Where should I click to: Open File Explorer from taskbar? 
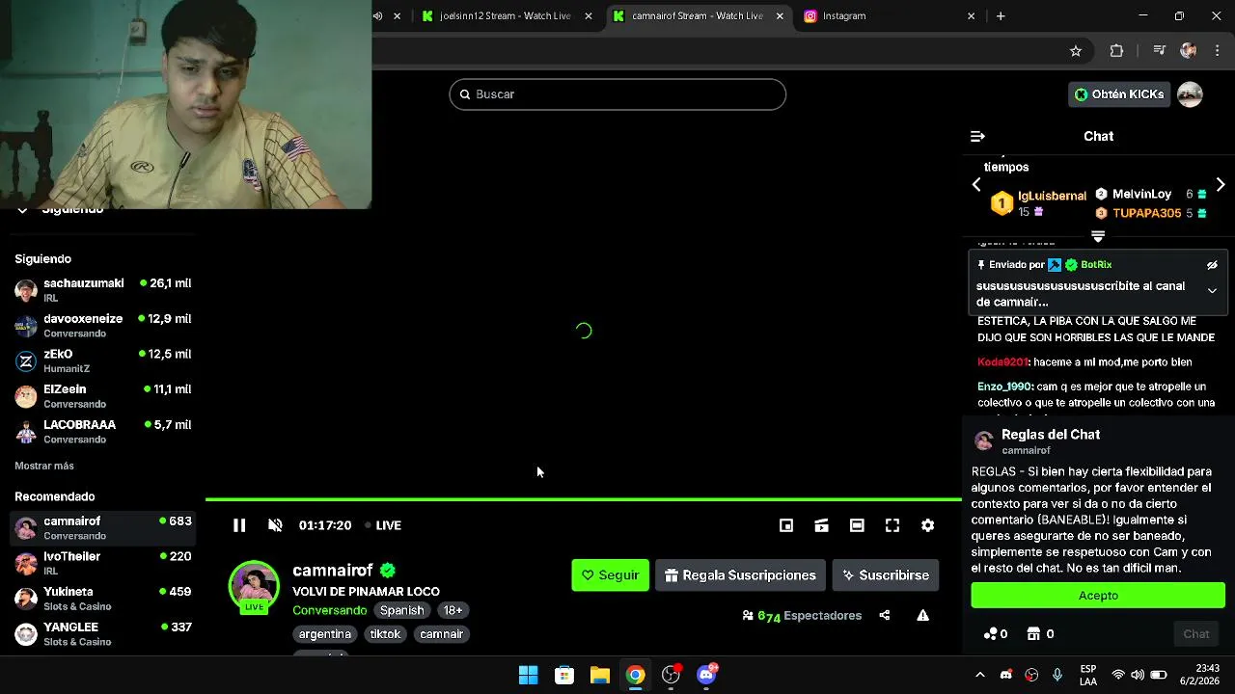600,675
